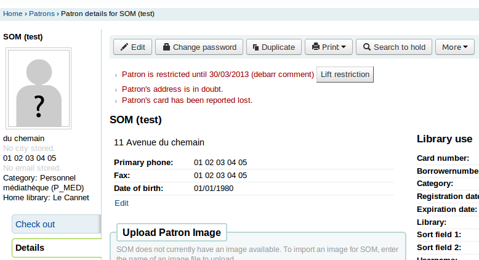Click the magnifier icon on Search to hold
Image resolution: width=479 pixels, height=260 pixels.
[x=366, y=47]
